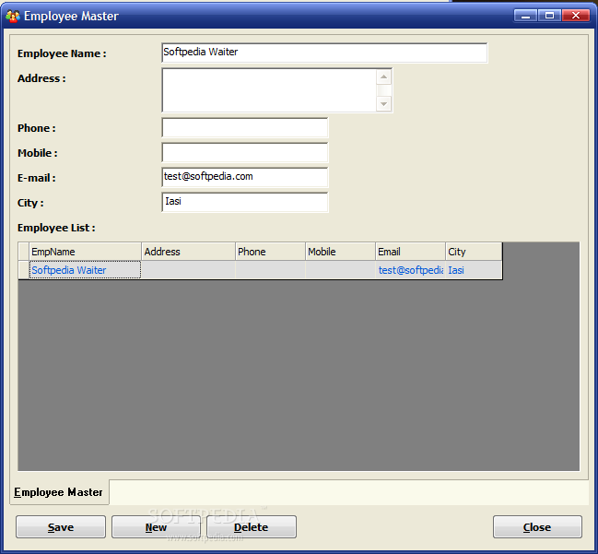
Task: Click the Email column header
Action: (x=410, y=252)
